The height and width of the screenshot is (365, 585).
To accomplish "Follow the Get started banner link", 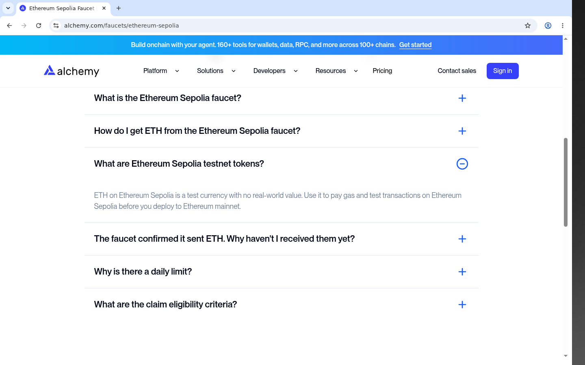I will pos(415,45).
